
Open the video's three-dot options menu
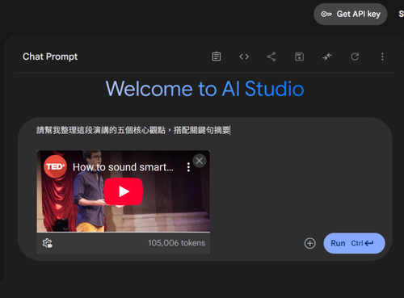(188, 167)
